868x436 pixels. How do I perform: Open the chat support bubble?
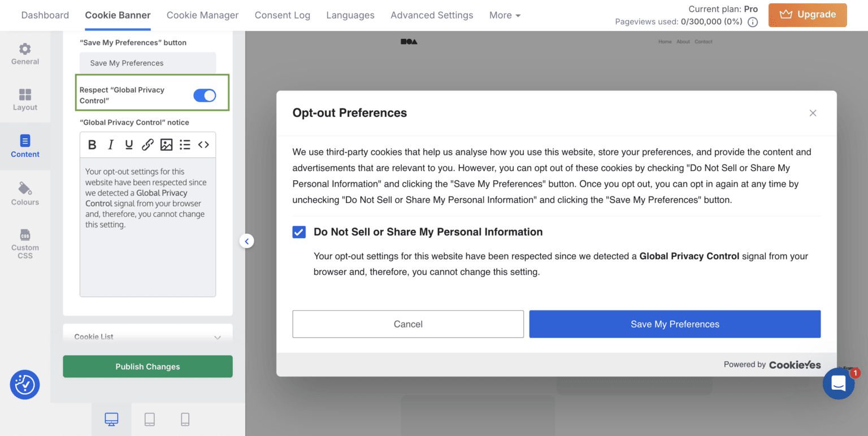pyautogui.click(x=839, y=383)
